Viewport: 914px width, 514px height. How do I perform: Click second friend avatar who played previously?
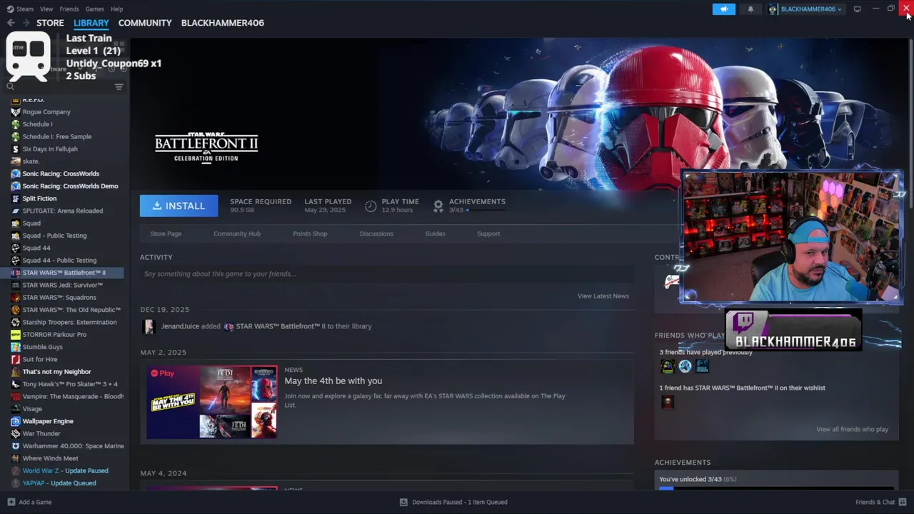click(685, 366)
